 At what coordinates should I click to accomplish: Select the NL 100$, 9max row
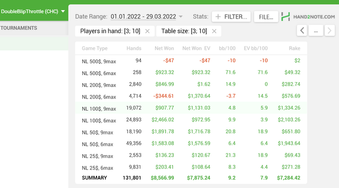[x=191, y=108]
